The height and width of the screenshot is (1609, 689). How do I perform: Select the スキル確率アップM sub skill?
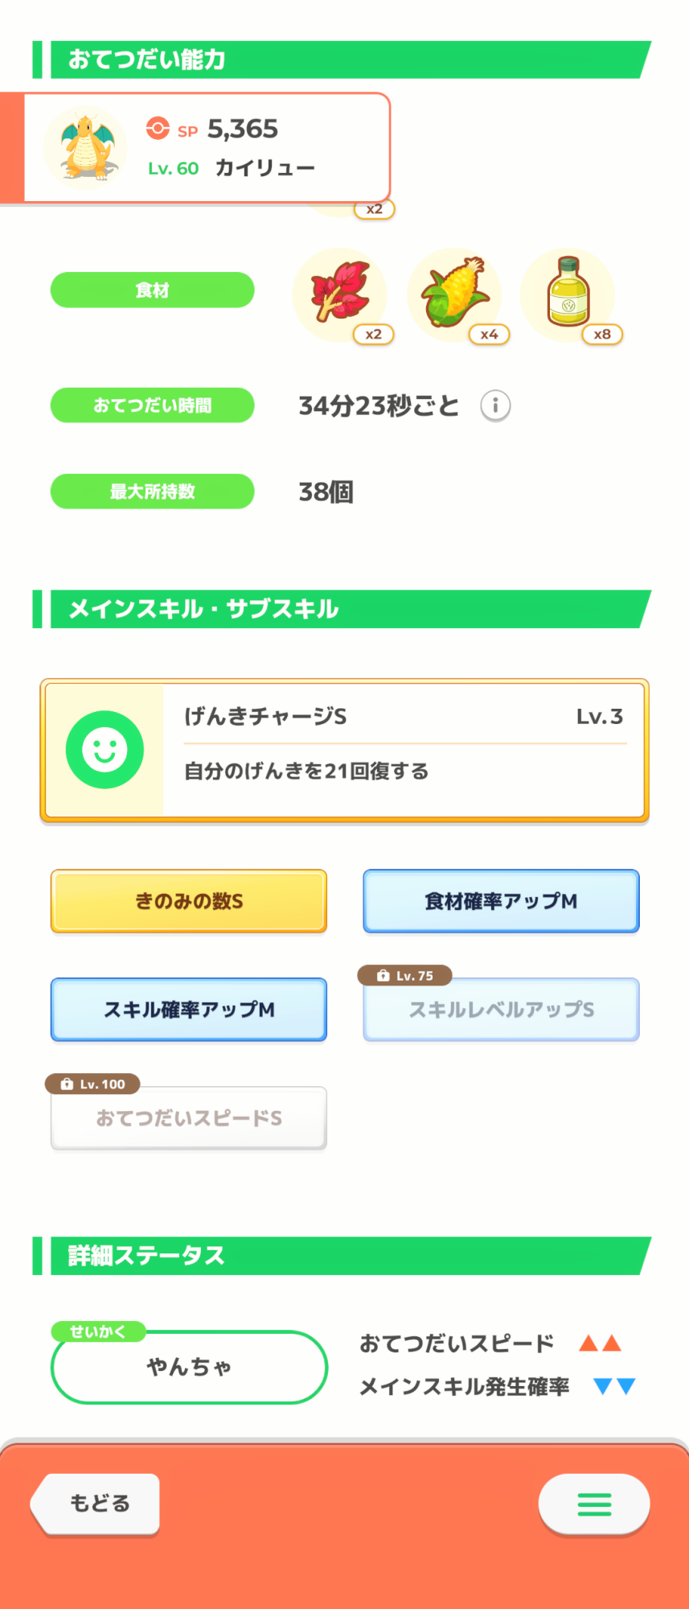(189, 1010)
